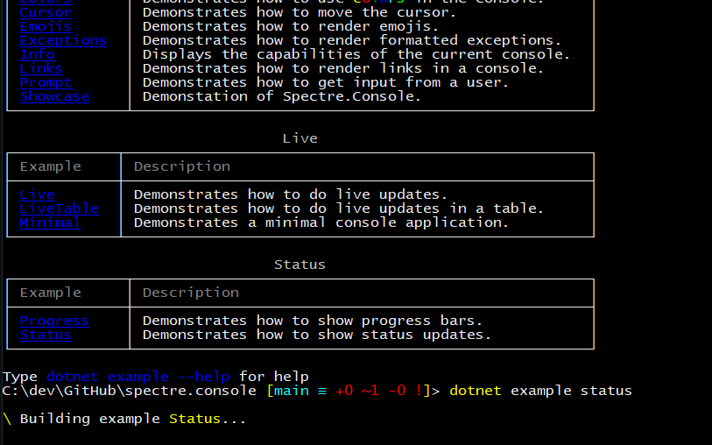Image resolution: width=712 pixels, height=445 pixels.
Task: Click 'Demonstation of Spectre.Console.' text
Action: pos(282,96)
